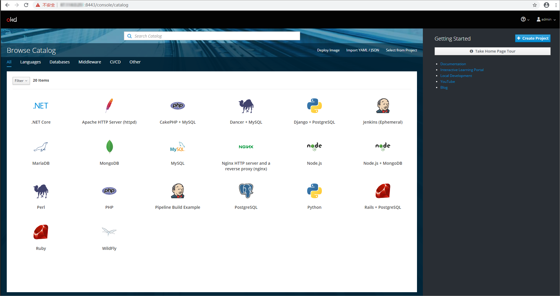This screenshot has width=560, height=296.
Task: Open the WildFly catalog tile
Action: coord(109,237)
